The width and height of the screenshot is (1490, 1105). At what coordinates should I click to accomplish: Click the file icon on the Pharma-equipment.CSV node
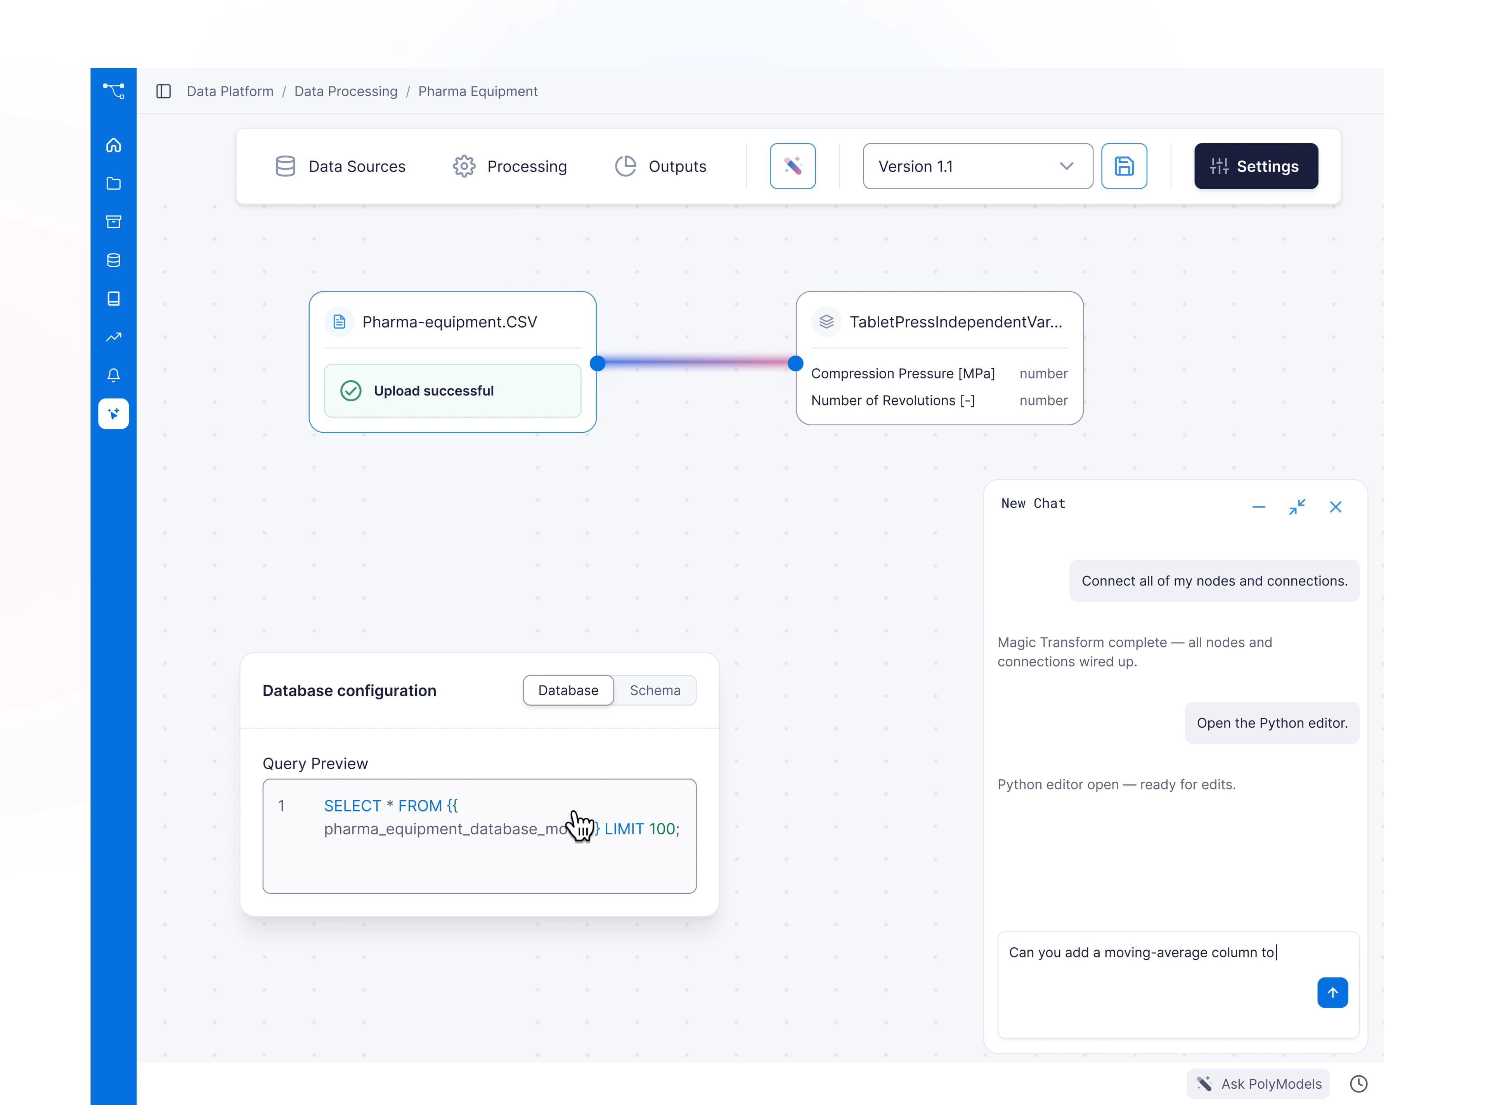[340, 322]
